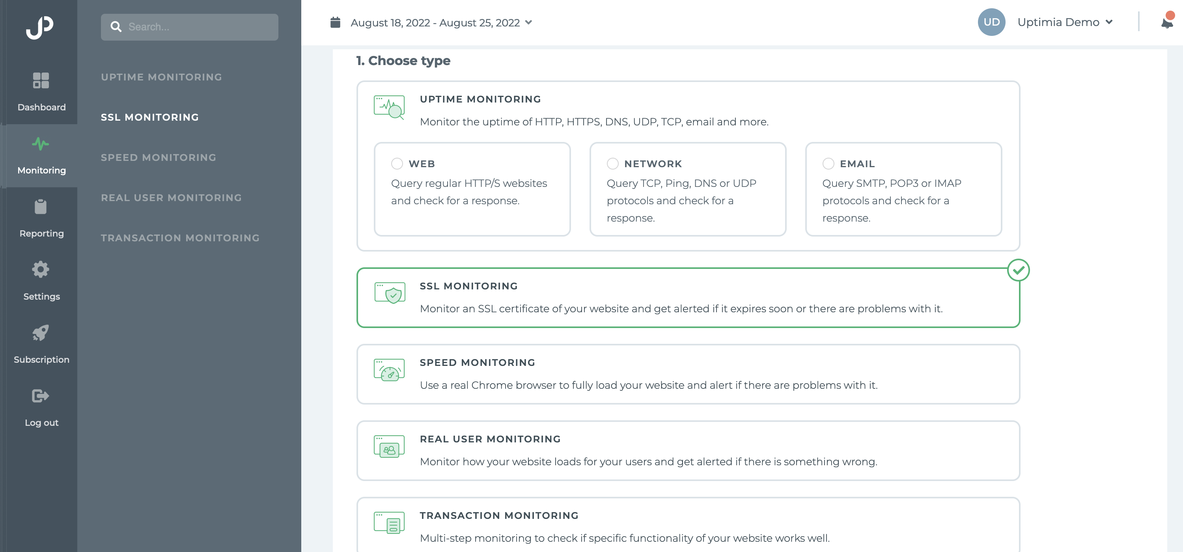Click the Speed Monitoring gauge icon

[389, 370]
